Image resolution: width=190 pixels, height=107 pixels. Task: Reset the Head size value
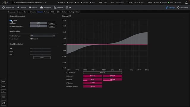(52, 23)
